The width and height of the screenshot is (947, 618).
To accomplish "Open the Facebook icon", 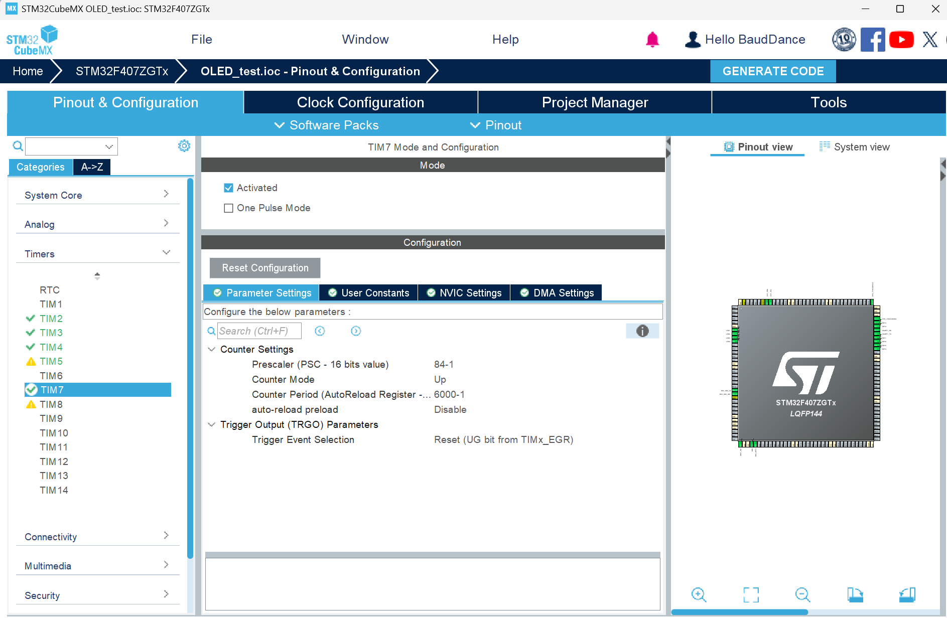I will tap(873, 39).
